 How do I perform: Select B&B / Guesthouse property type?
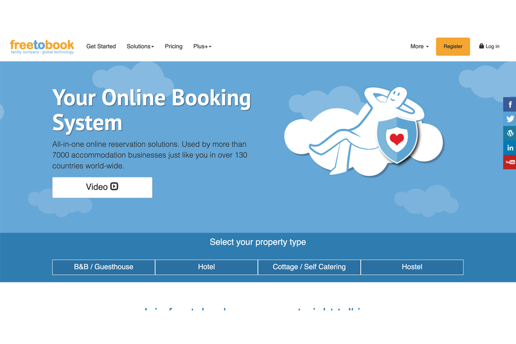click(104, 267)
